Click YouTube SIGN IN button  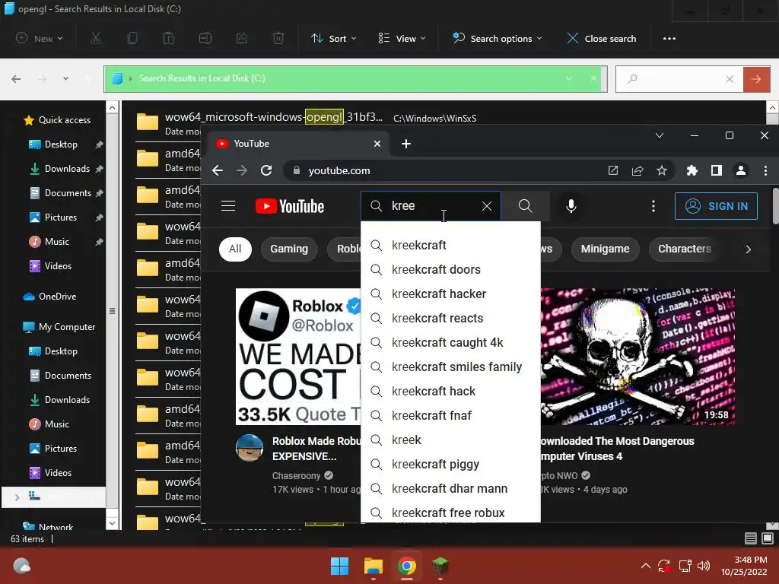[x=716, y=206]
